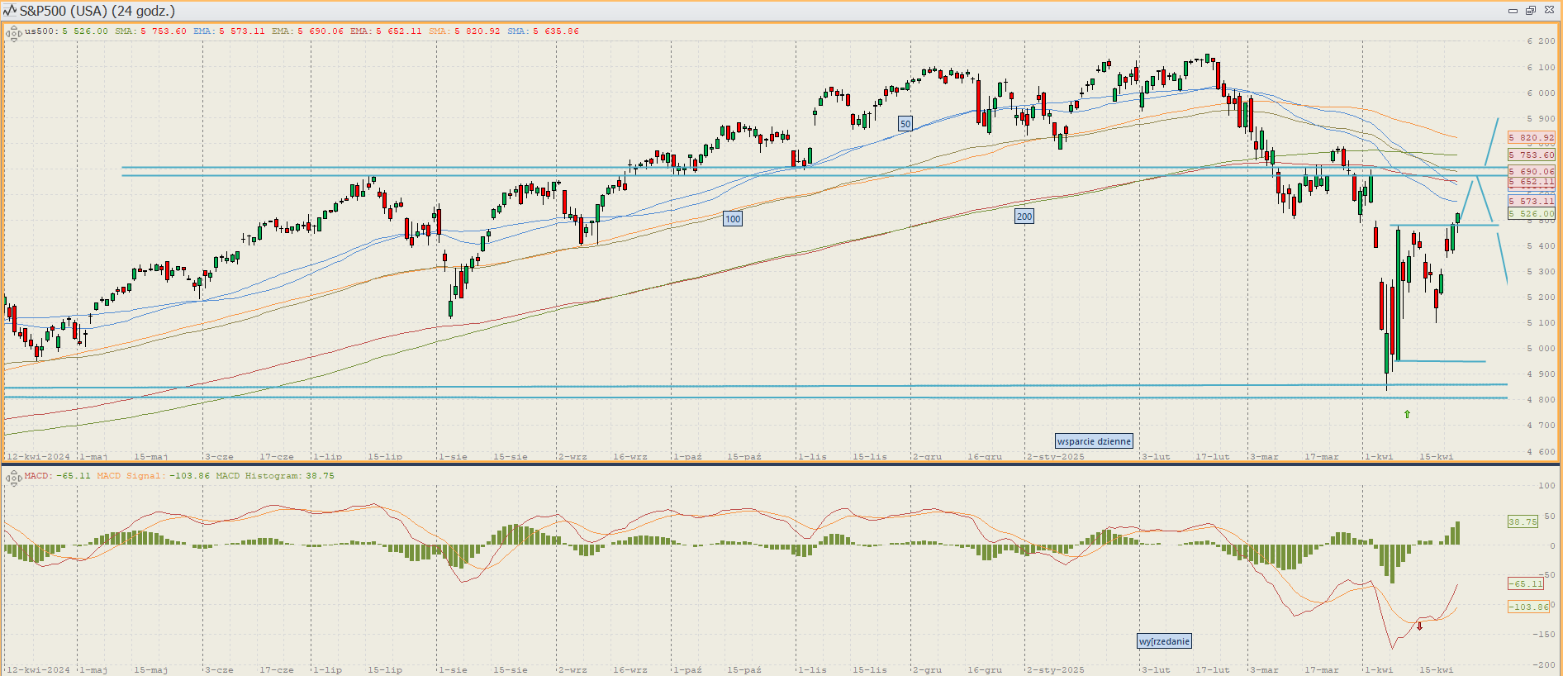
Task: Click the pan control on the MACD panel
Action: tap(13, 478)
